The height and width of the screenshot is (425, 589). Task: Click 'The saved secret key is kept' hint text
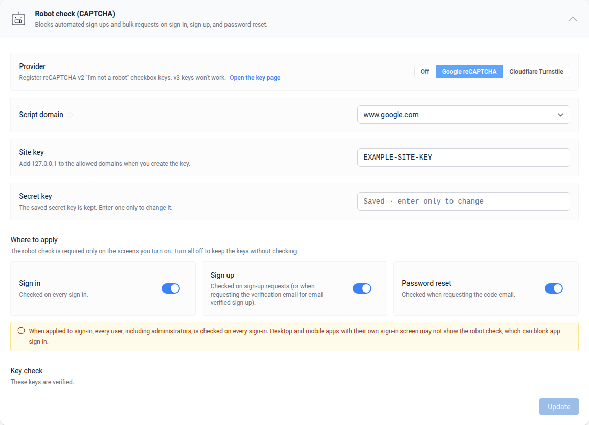tap(96, 208)
